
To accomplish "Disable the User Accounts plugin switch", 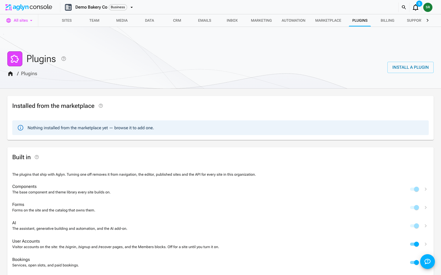I will coord(415,244).
